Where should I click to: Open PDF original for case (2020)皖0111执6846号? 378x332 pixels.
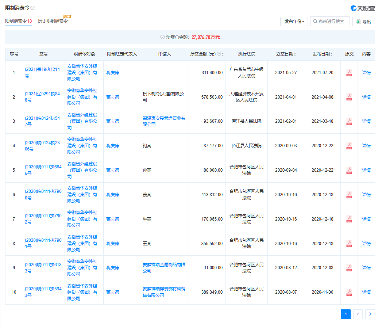(x=349, y=170)
